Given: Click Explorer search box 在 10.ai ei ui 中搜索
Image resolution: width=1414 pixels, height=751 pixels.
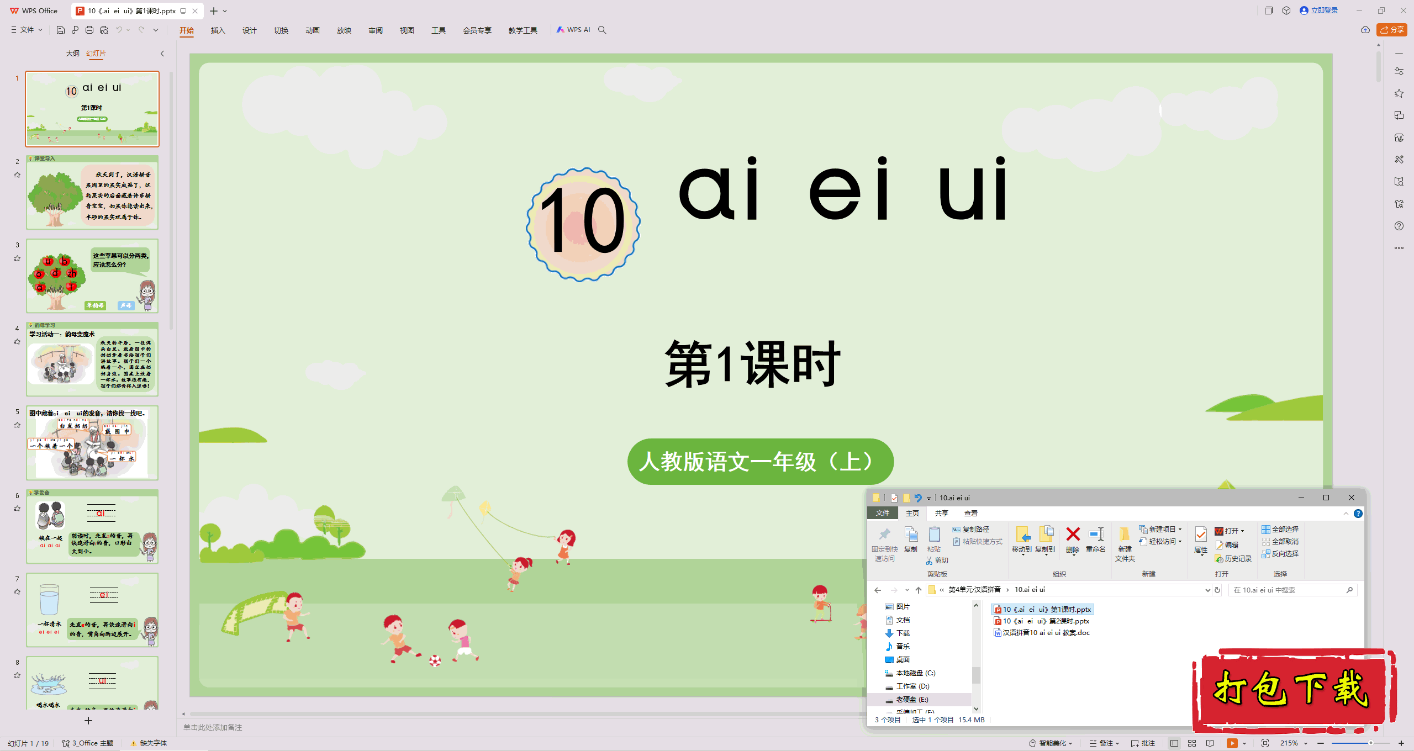Looking at the screenshot, I should [x=1292, y=590].
